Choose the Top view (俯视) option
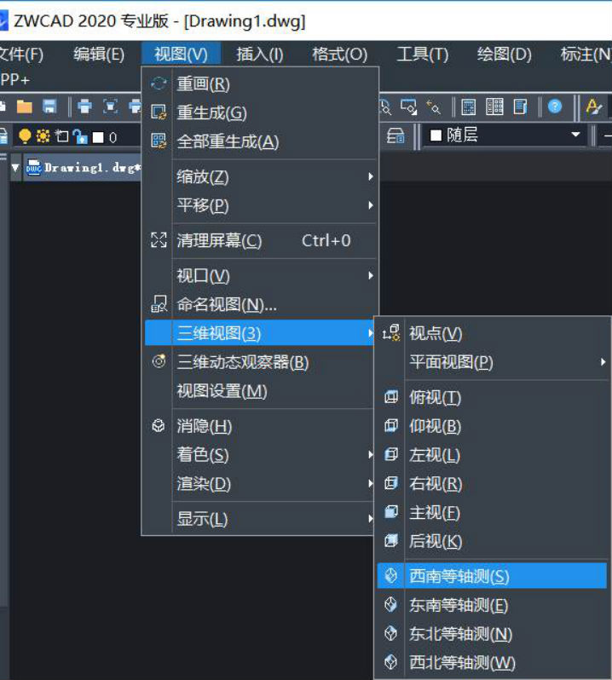Screen dimensions: 612x680 click(435, 397)
